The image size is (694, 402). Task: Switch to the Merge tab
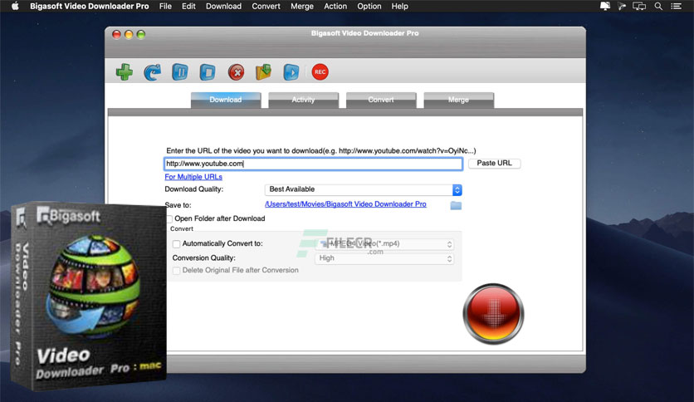pos(458,100)
